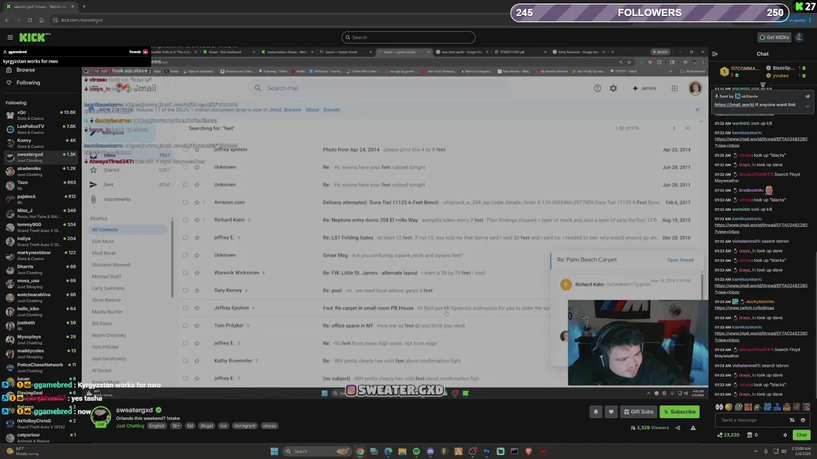Expand the pinned message chevron
Screen dimensions: 817x459
click(x=807, y=106)
